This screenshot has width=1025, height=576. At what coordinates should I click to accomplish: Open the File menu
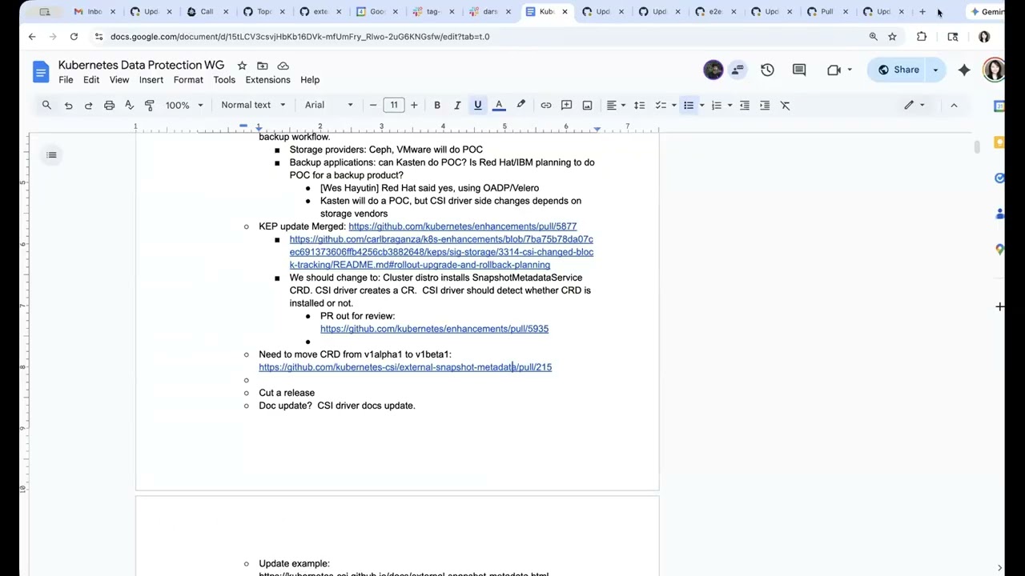click(x=66, y=80)
